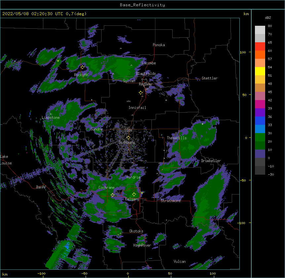Select the Strathmore city label
This screenshot has width=285, height=278.
[x=171, y=201]
